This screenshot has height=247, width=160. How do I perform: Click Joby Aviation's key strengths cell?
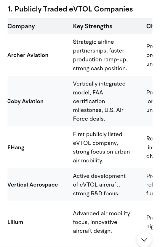(99, 101)
